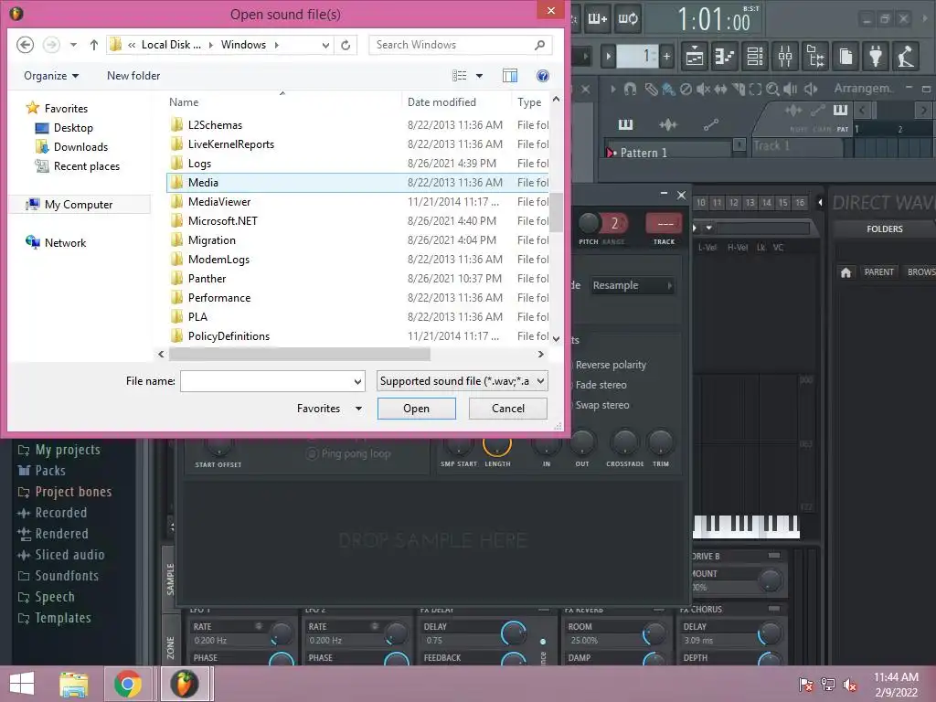The width and height of the screenshot is (936, 702).
Task: Click the kick-pedal tempo tapper icon
Action: click(906, 57)
